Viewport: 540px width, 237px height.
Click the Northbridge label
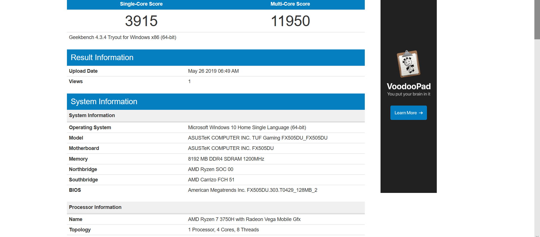(83, 169)
